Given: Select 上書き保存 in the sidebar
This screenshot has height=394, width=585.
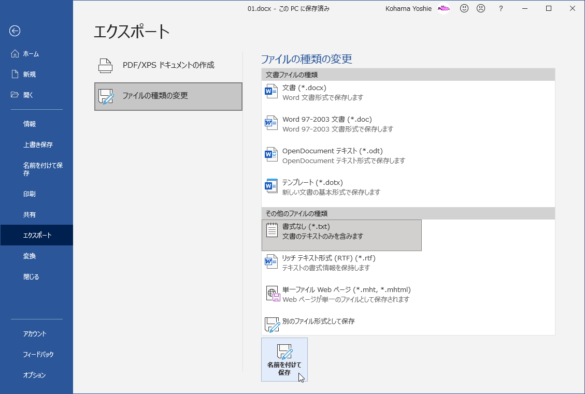Looking at the screenshot, I should (37, 144).
